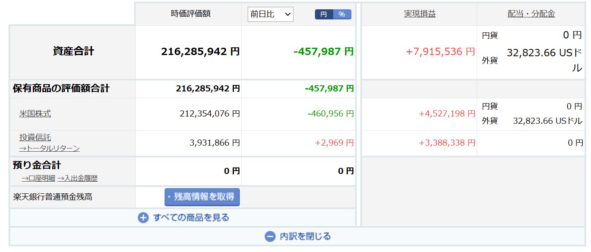Click 米国株式 realized profit +4,527,198 円
Screen dimensions: 591x252
click(x=446, y=114)
